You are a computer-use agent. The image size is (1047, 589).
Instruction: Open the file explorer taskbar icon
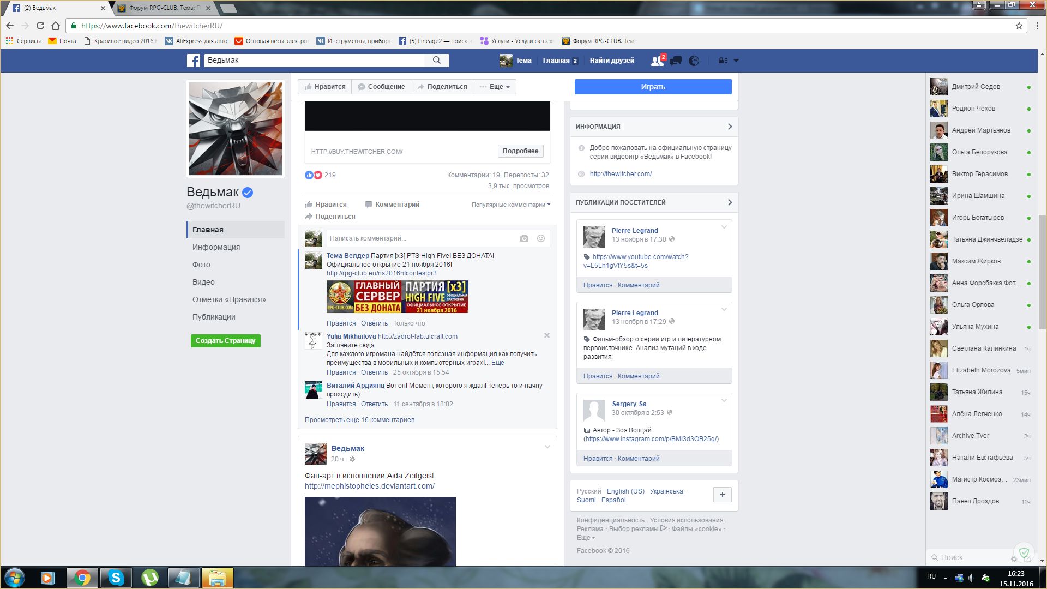tap(217, 578)
